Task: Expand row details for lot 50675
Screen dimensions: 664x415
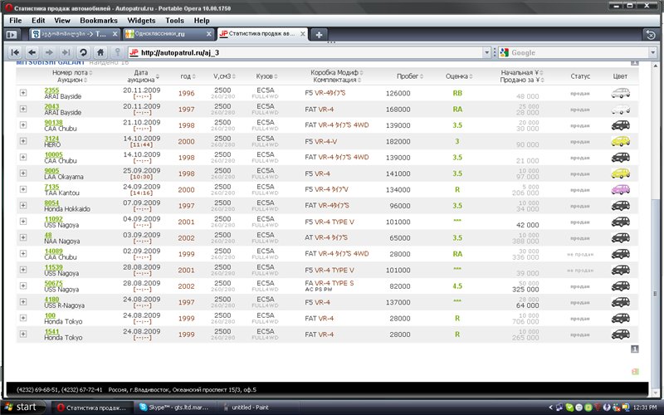Action: 23,286
